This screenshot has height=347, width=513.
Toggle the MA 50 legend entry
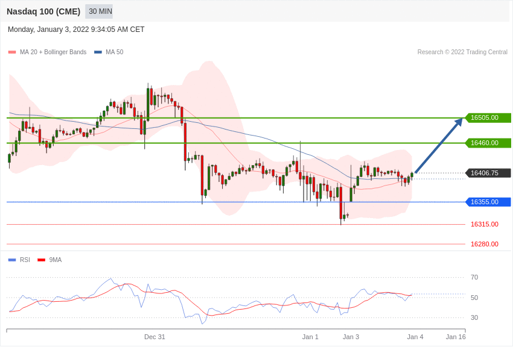point(109,52)
